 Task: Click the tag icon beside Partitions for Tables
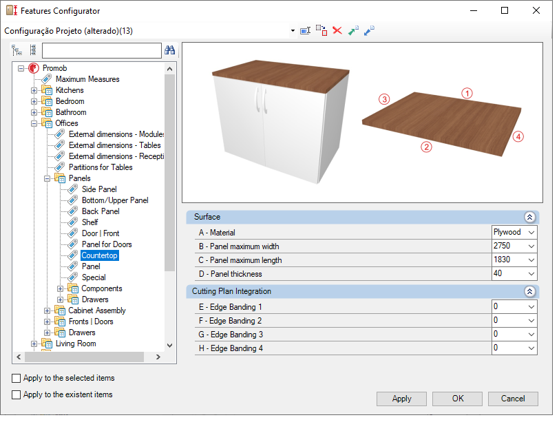pos(59,167)
